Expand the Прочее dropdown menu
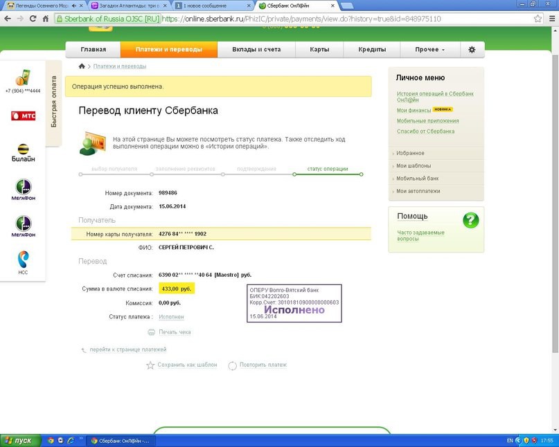 (430, 50)
